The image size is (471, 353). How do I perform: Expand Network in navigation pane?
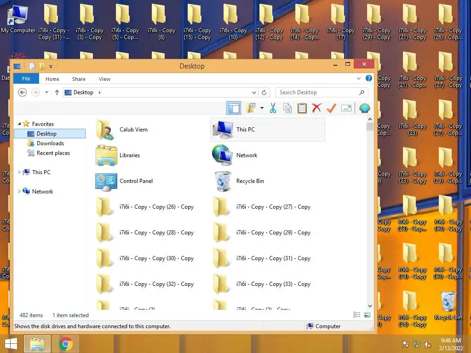tap(19, 191)
